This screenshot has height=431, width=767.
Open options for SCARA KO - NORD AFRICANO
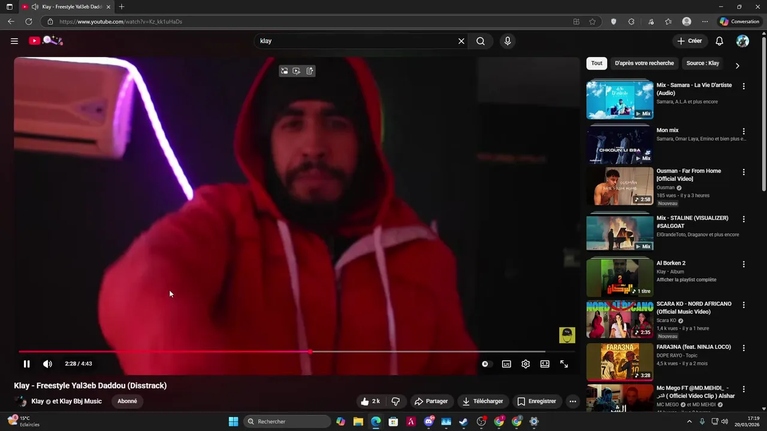744,305
